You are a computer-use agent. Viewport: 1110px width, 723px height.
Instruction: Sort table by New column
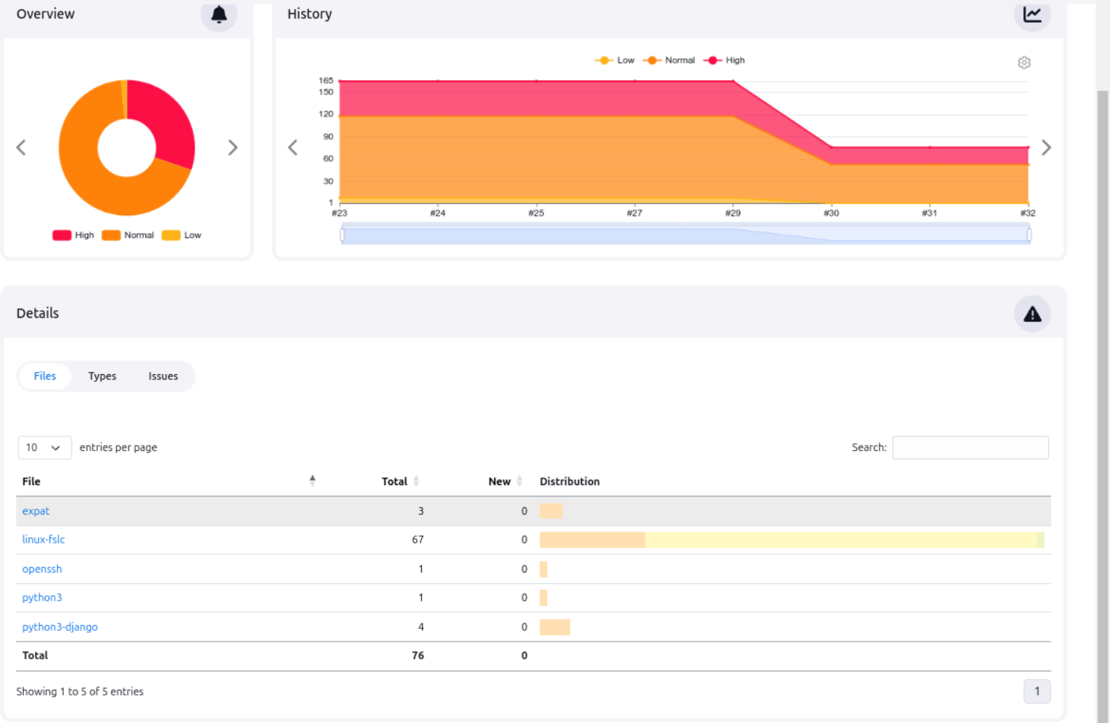click(x=505, y=481)
